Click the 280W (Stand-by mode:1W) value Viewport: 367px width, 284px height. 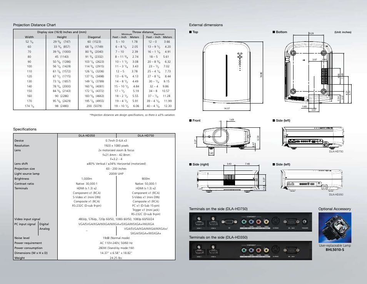click(116, 248)
